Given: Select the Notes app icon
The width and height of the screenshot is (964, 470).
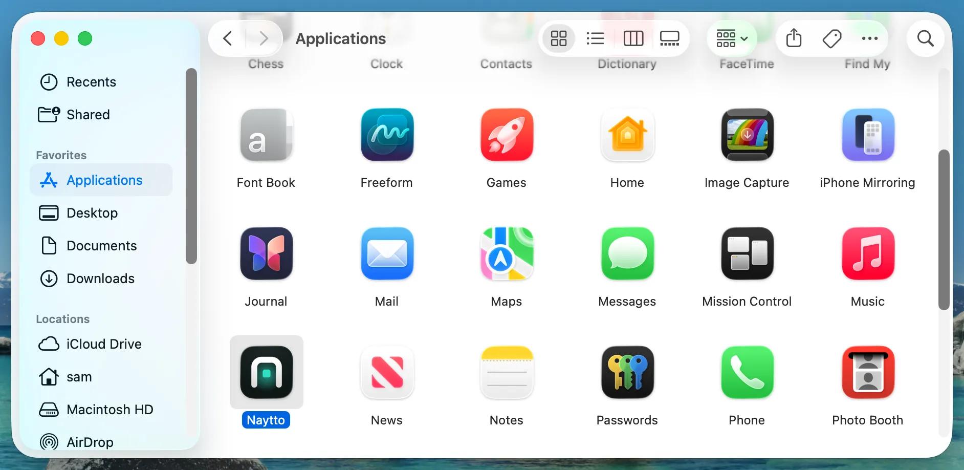Looking at the screenshot, I should click(x=507, y=372).
